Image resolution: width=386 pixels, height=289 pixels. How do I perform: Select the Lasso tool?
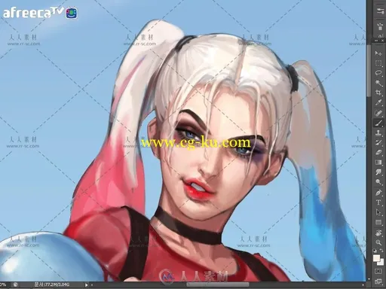pos(378,73)
